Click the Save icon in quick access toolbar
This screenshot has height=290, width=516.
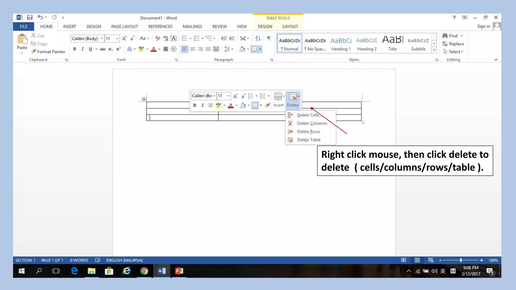coord(30,17)
